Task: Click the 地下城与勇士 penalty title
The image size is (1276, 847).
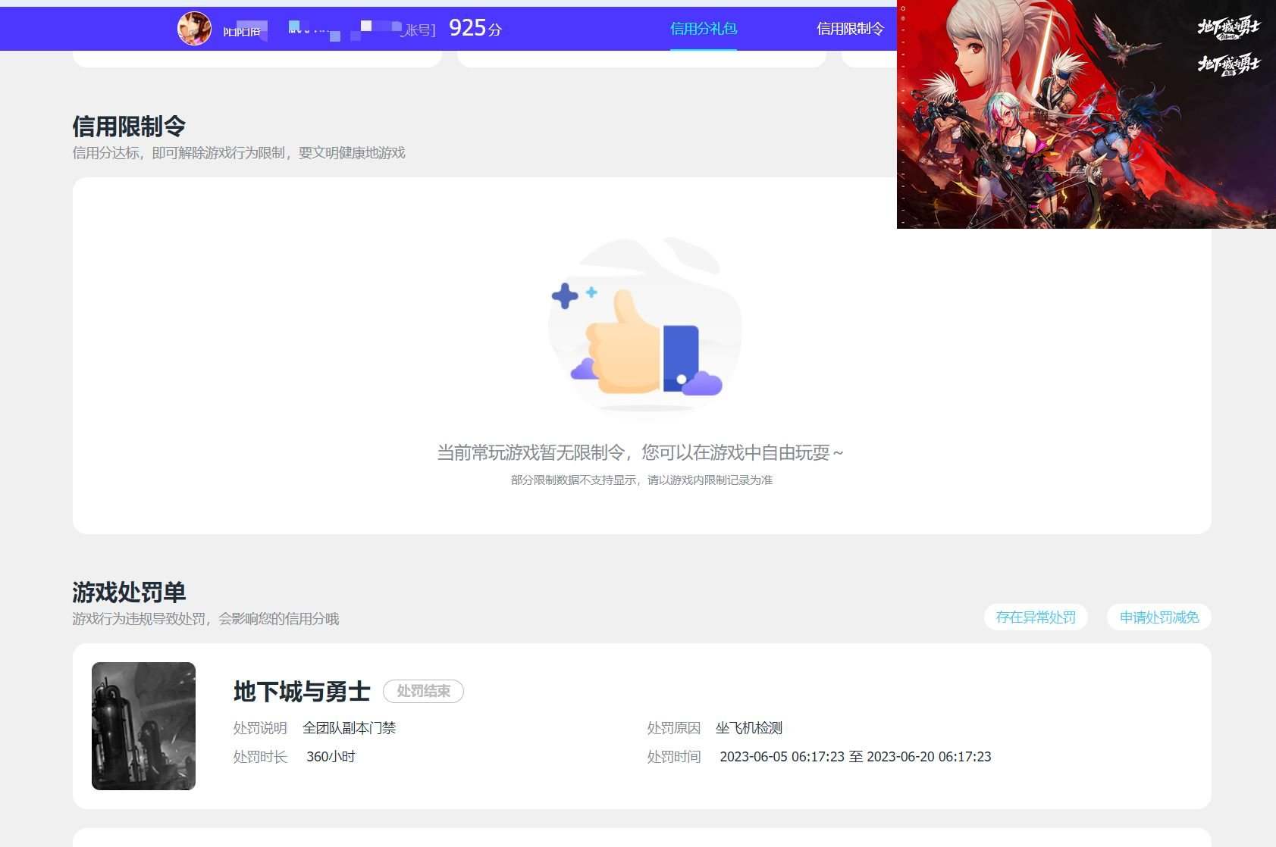Action: 302,691
